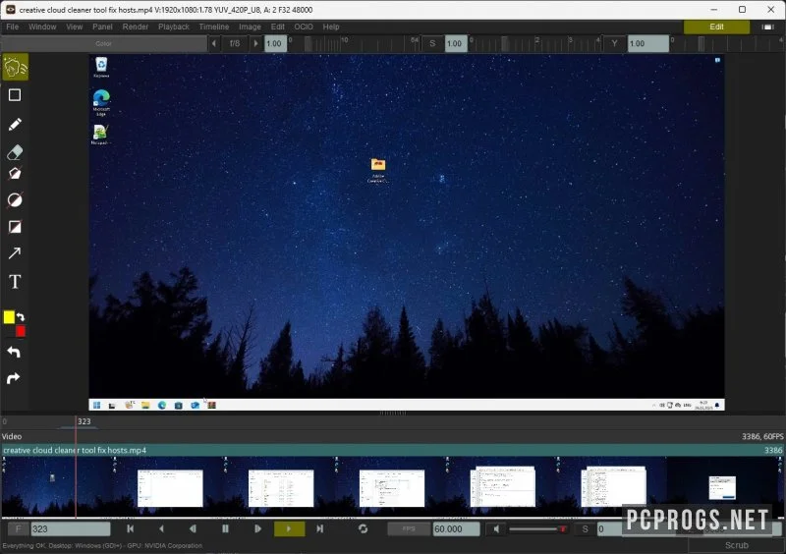Click the red background color swatch
786x554 pixels.
(x=20, y=331)
